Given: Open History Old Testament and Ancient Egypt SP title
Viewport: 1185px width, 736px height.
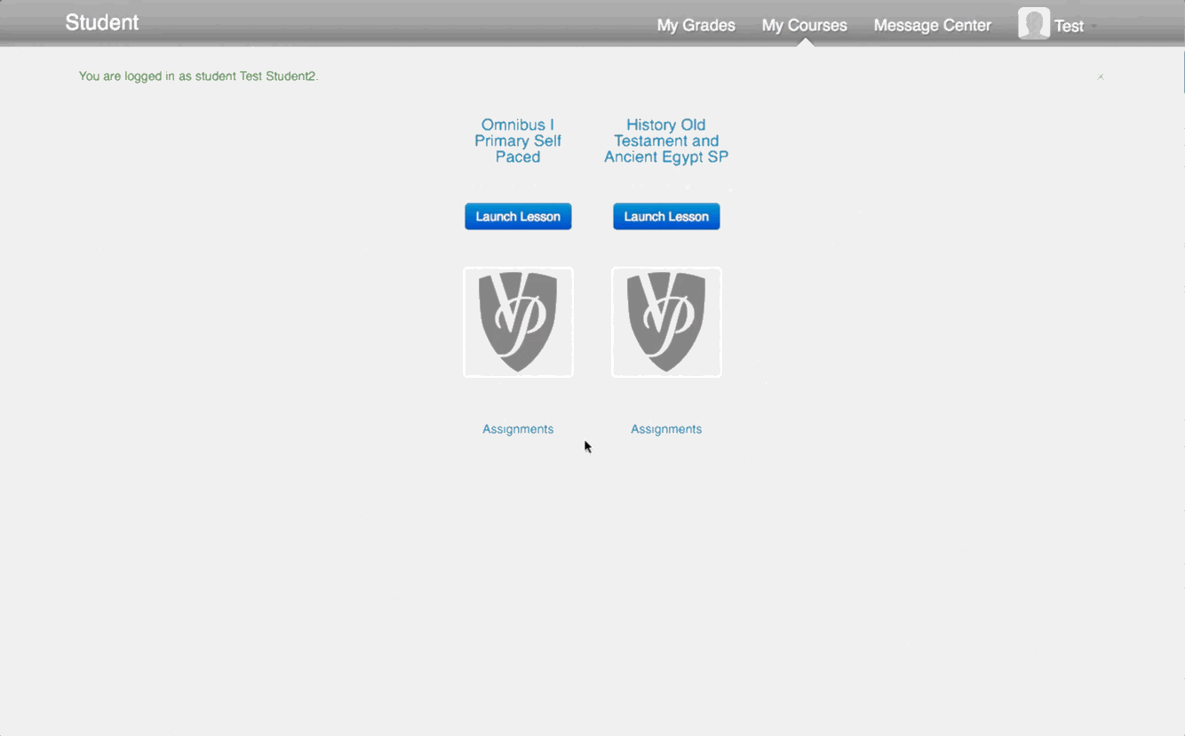Looking at the screenshot, I should (666, 141).
